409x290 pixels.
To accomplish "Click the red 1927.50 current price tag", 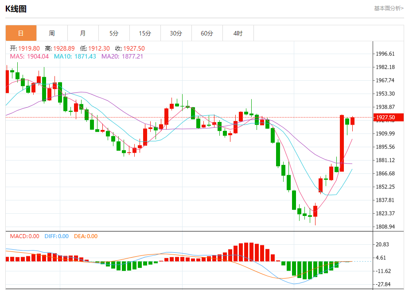I will pyautogui.click(x=388, y=117).
